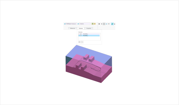Click the first yellow cutout option icon
This screenshot has width=179, height=105.
click(93, 24)
